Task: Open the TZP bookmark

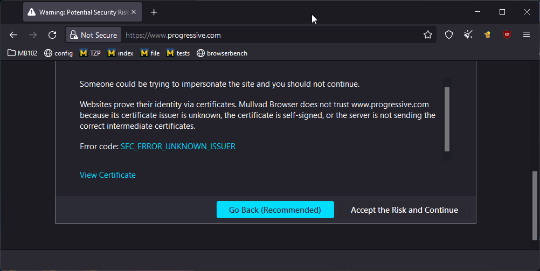Action: pyautogui.click(x=90, y=53)
